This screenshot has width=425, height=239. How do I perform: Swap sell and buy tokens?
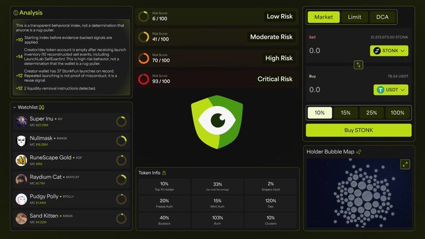click(358, 65)
